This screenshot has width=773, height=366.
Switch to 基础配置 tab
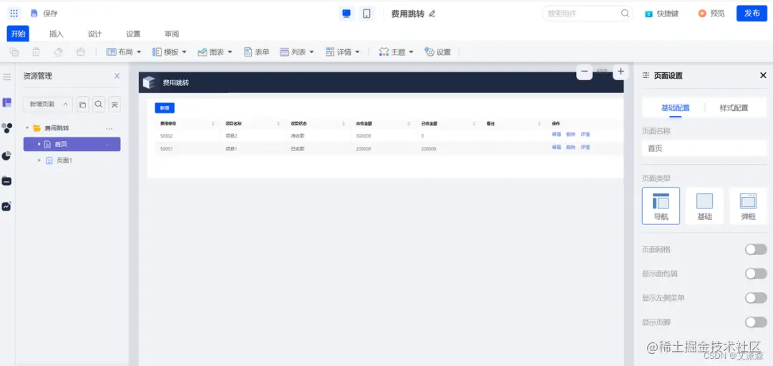pyautogui.click(x=675, y=108)
